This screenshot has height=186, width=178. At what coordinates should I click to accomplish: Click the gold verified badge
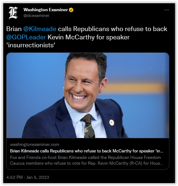pyautogui.click(x=71, y=10)
